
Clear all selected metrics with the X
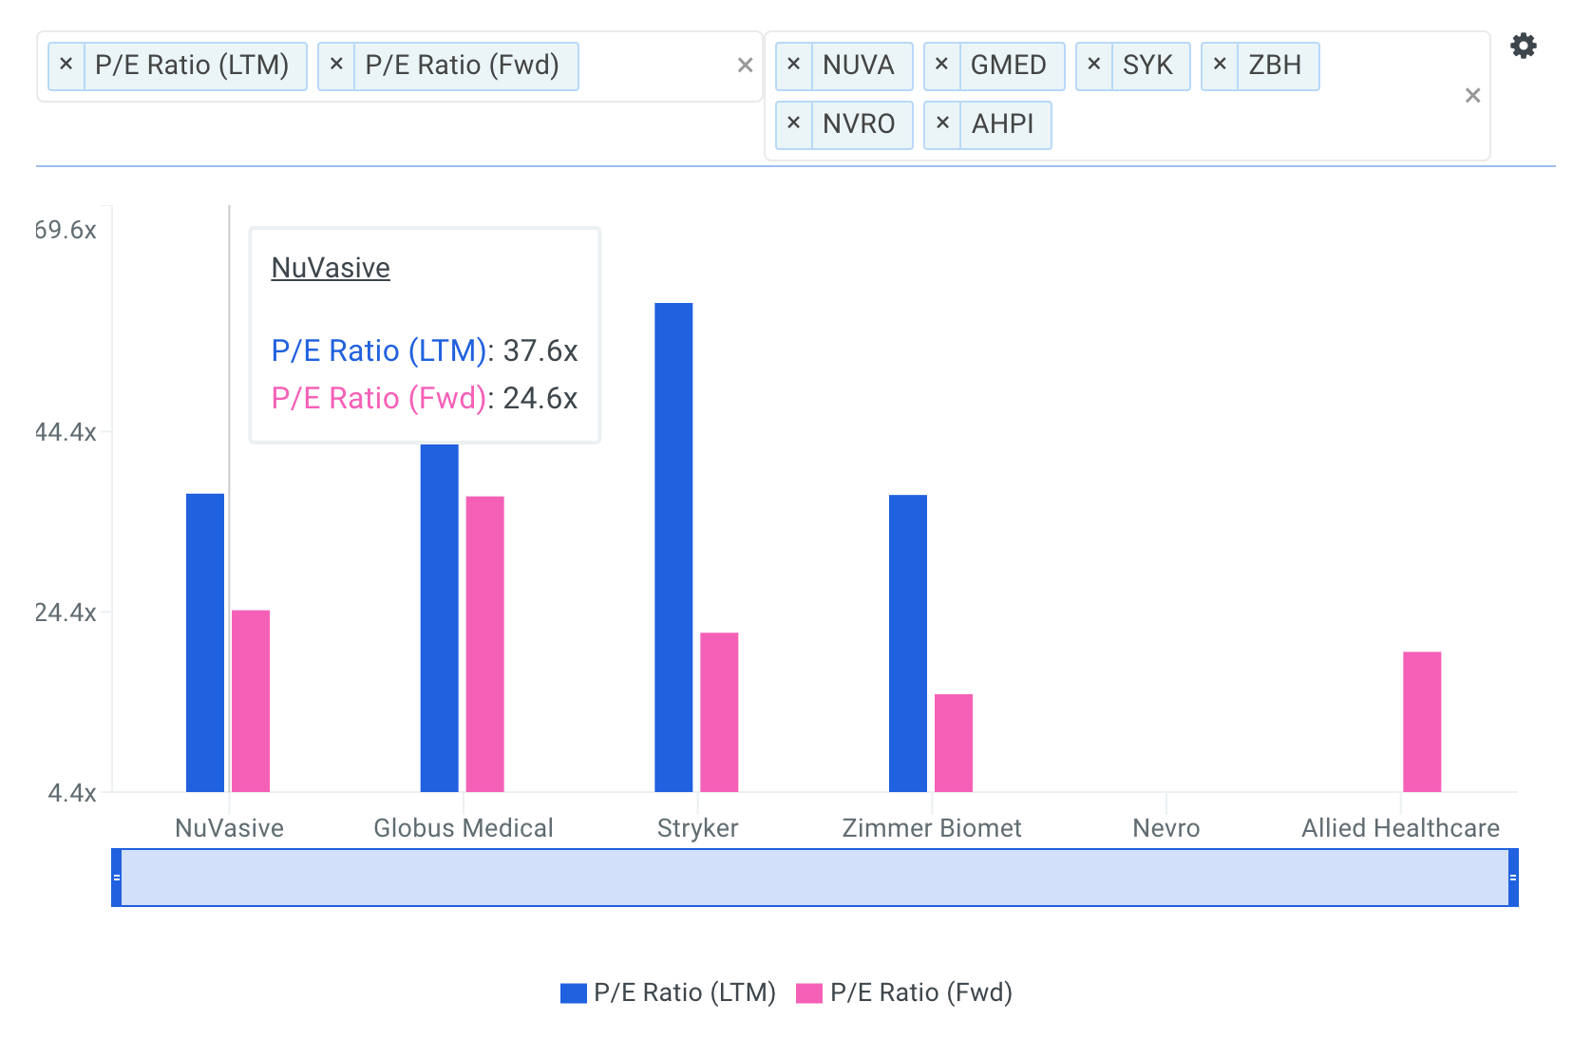pos(746,66)
